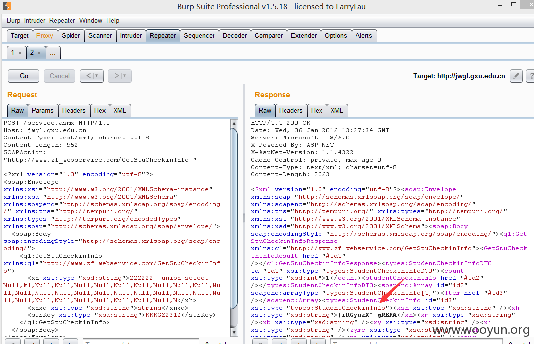Open the Response XML tab
This screenshot has width=534, height=344.
pos(337,110)
